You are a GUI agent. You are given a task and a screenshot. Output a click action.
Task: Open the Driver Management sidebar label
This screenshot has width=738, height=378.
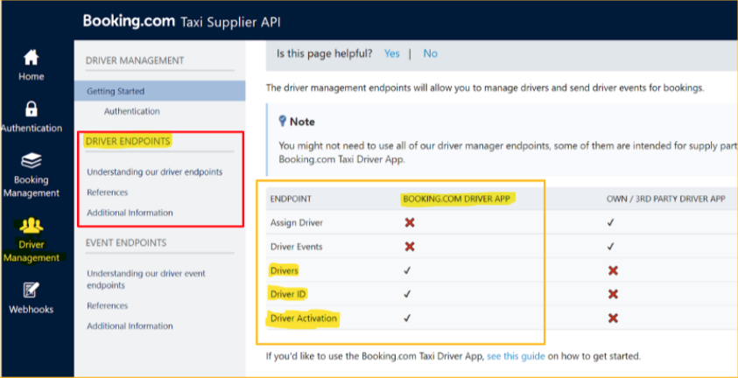point(31,251)
